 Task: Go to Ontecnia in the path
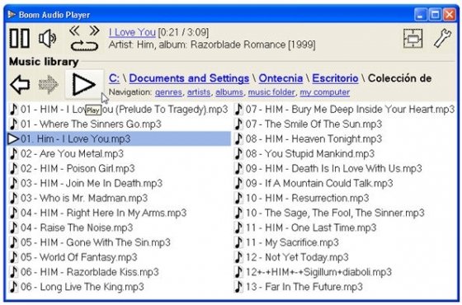point(280,78)
